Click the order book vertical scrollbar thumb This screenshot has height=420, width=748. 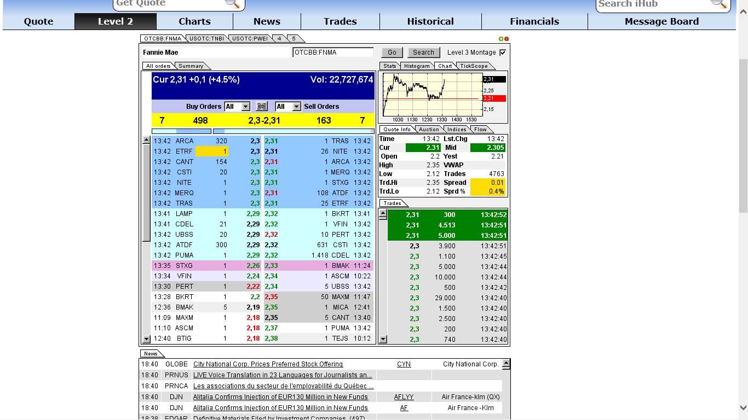point(146,192)
